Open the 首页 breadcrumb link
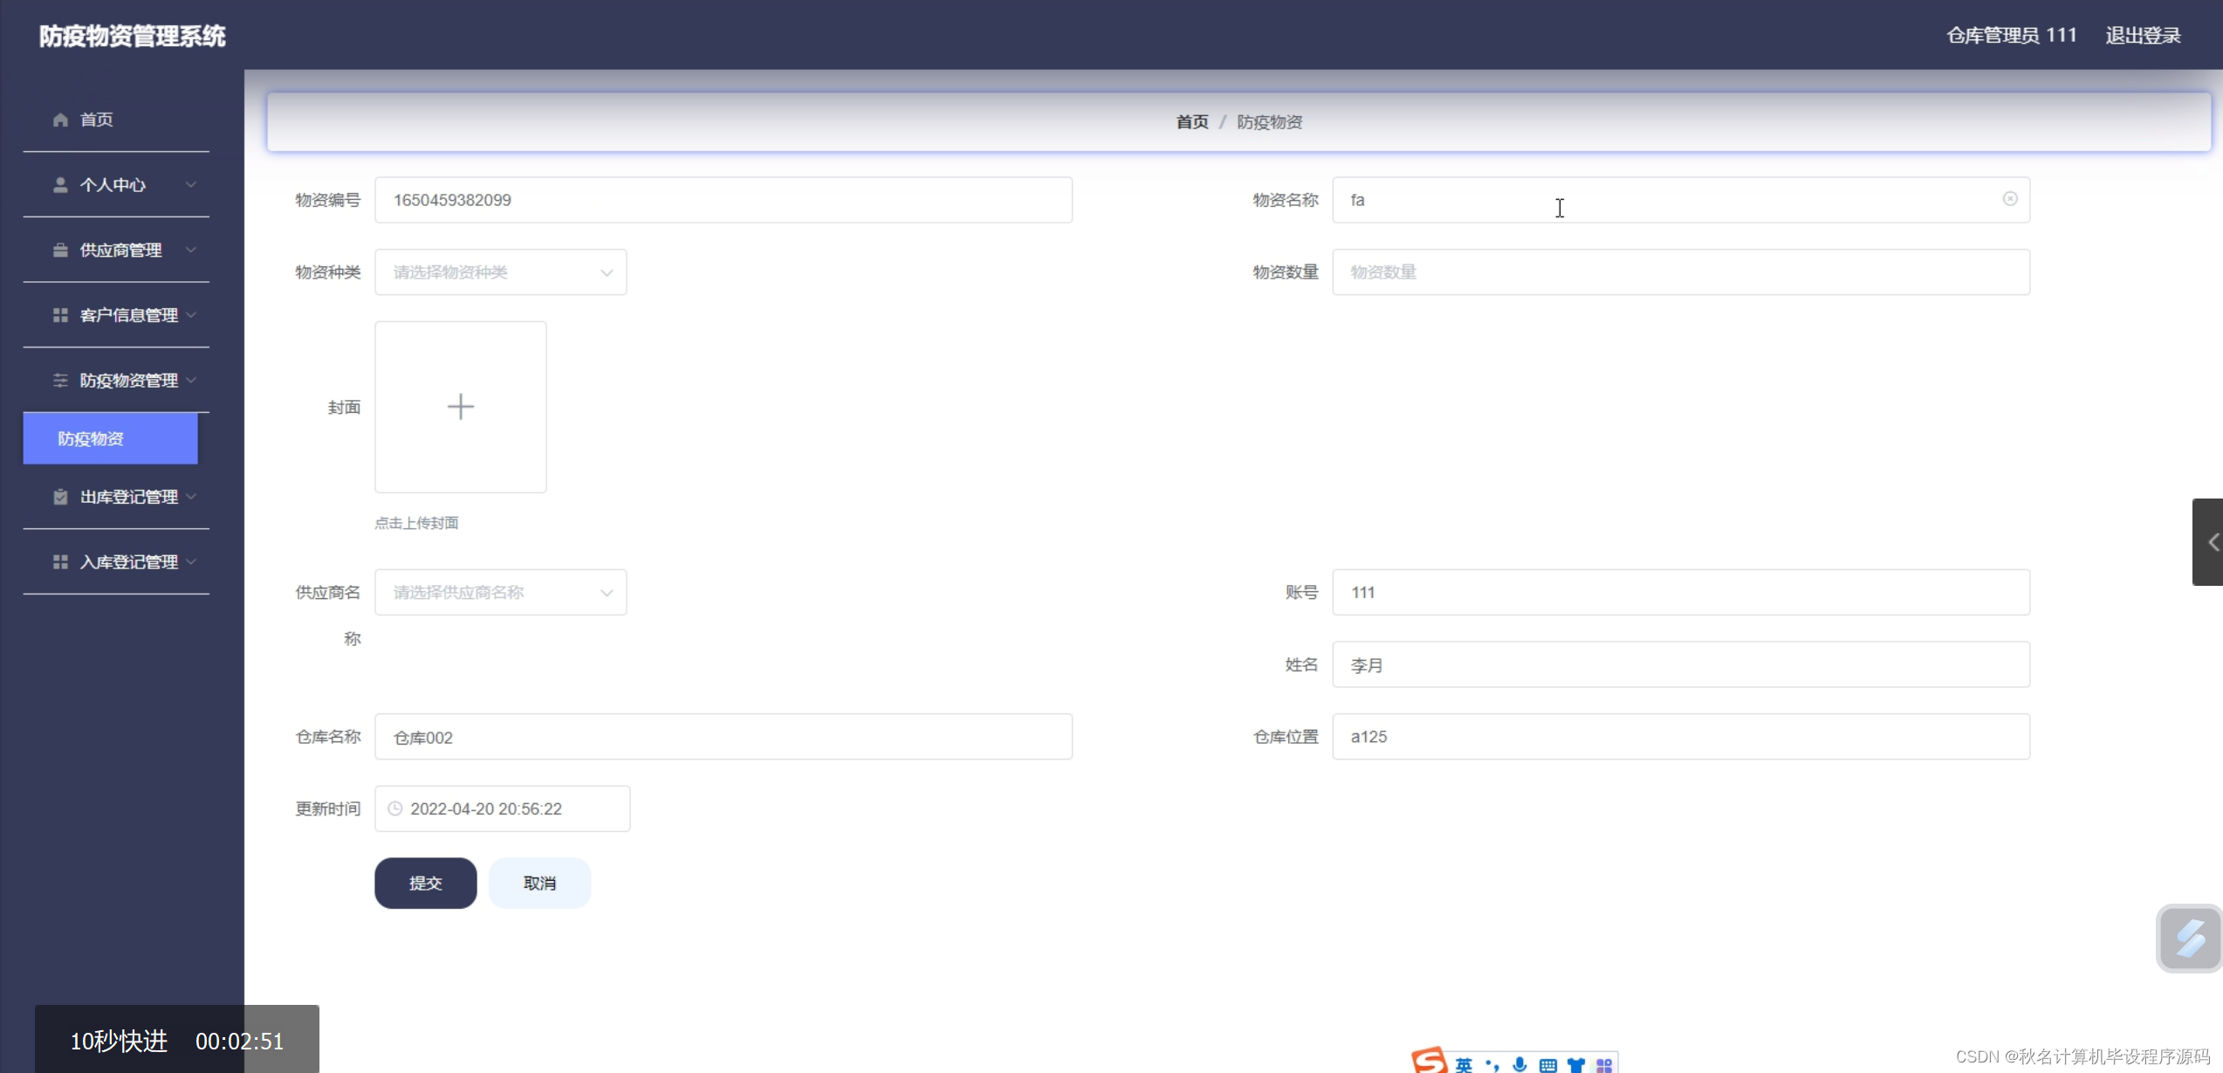 pos(1191,122)
